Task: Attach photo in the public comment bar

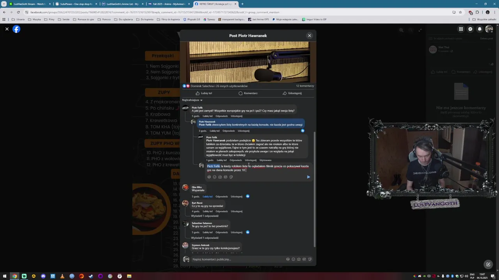Action: click(299, 259)
